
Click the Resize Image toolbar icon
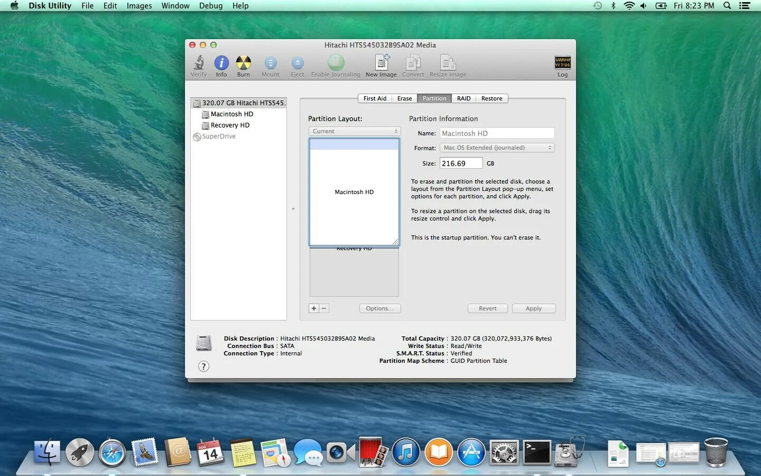[448, 63]
